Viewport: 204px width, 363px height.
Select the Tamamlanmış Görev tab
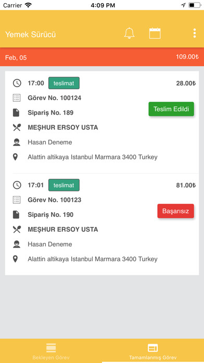153,351
